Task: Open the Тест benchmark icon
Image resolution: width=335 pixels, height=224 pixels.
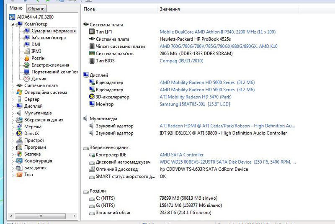Action: pyautogui.click(x=19, y=175)
